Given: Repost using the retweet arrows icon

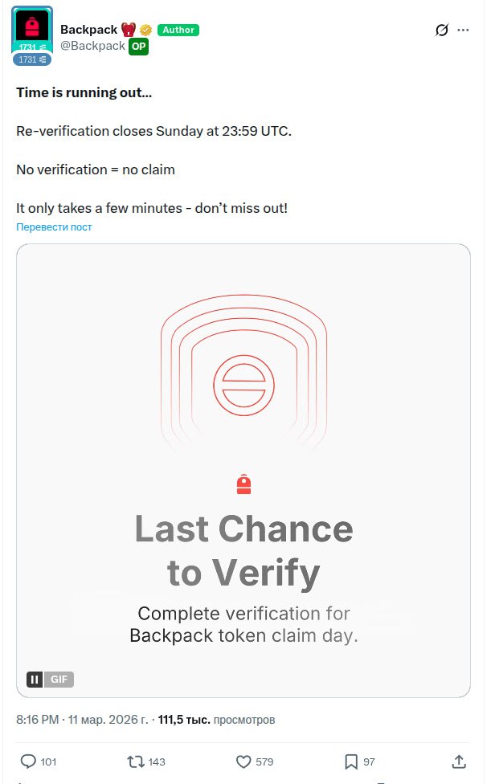Looking at the screenshot, I should point(136,762).
